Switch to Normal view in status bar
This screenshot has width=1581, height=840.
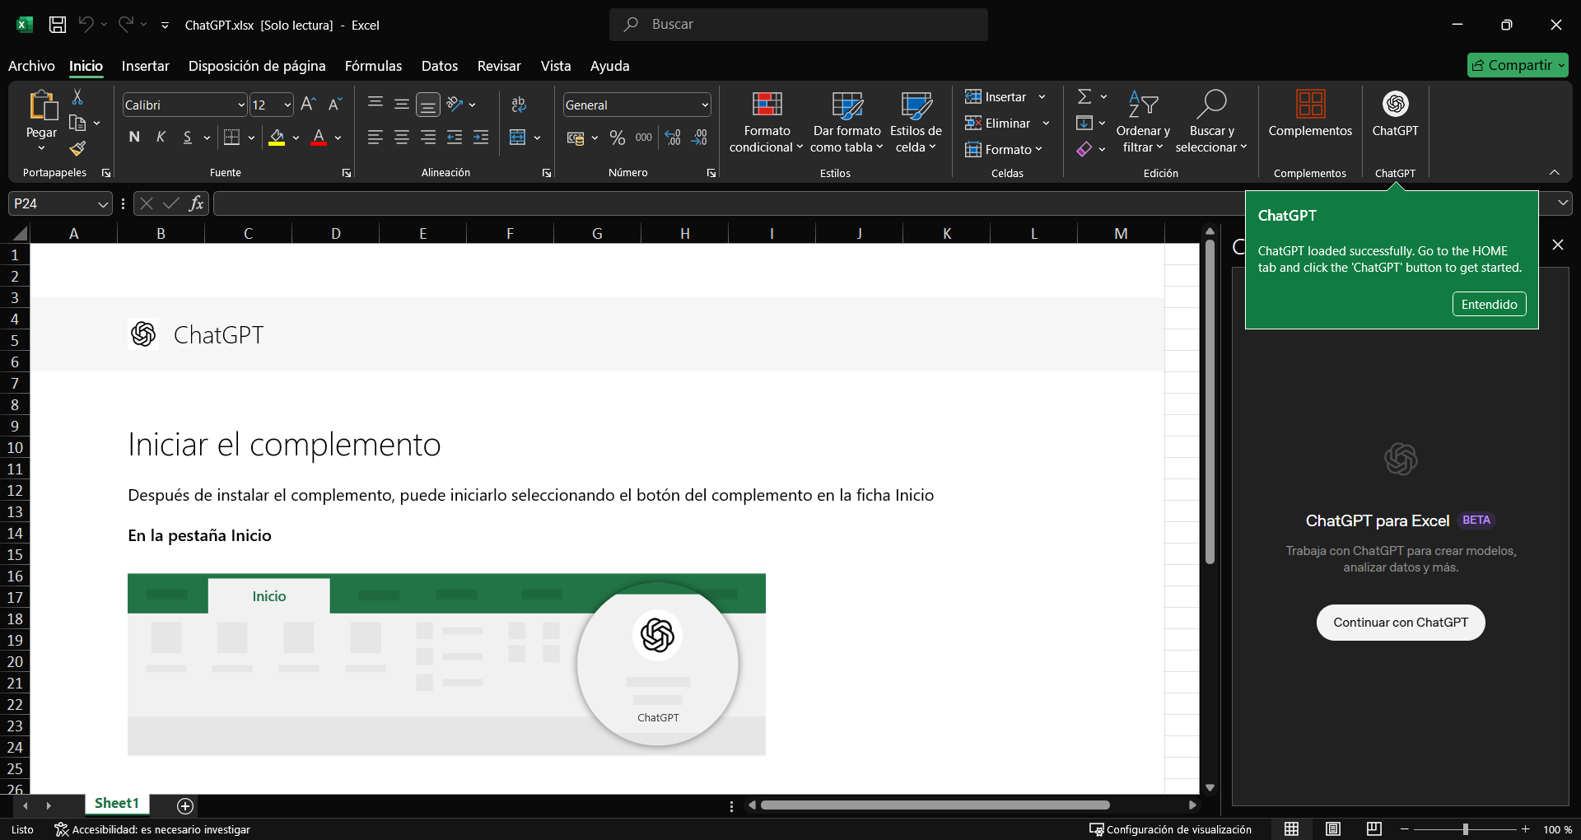click(x=1291, y=829)
